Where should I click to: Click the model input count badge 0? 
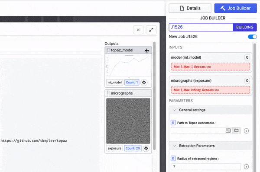point(247,57)
